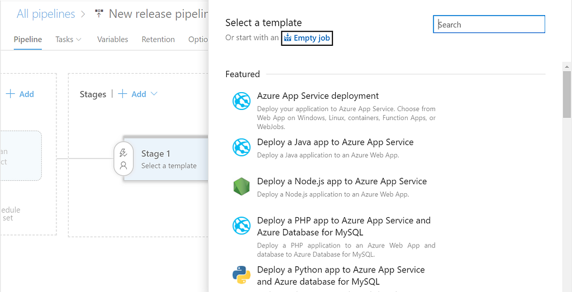Click 'Deploy a Java application to an Azure Web App.' text
The height and width of the screenshot is (292, 572).
point(328,155)
